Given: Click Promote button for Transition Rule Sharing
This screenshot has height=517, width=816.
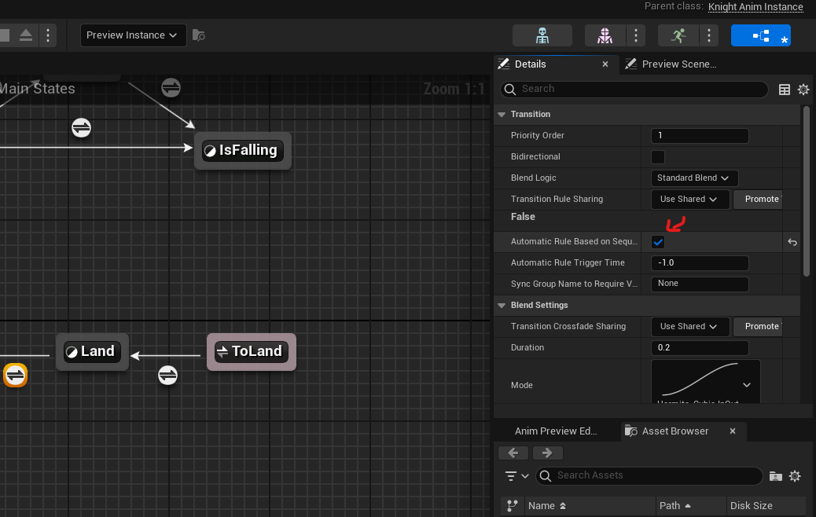Looking at the screenshot, I should point(758,200).
